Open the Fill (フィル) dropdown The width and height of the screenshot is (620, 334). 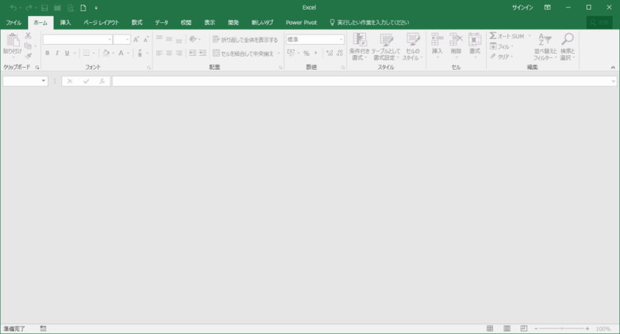[501, 47]
